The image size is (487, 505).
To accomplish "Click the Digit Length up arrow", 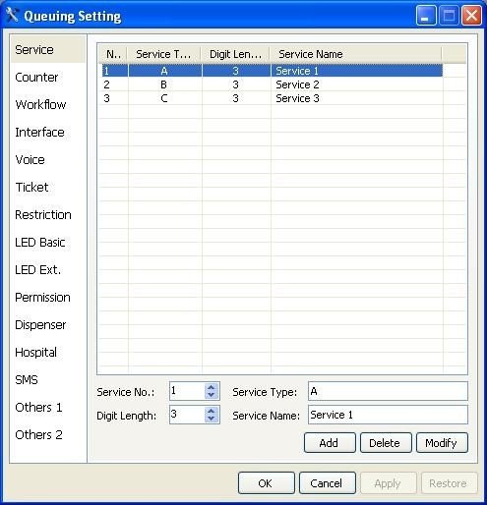I will 212,411.
